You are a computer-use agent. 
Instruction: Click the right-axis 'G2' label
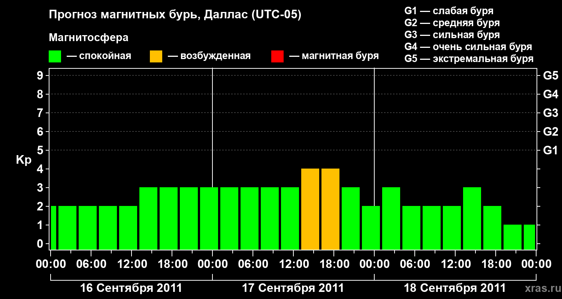551,132
